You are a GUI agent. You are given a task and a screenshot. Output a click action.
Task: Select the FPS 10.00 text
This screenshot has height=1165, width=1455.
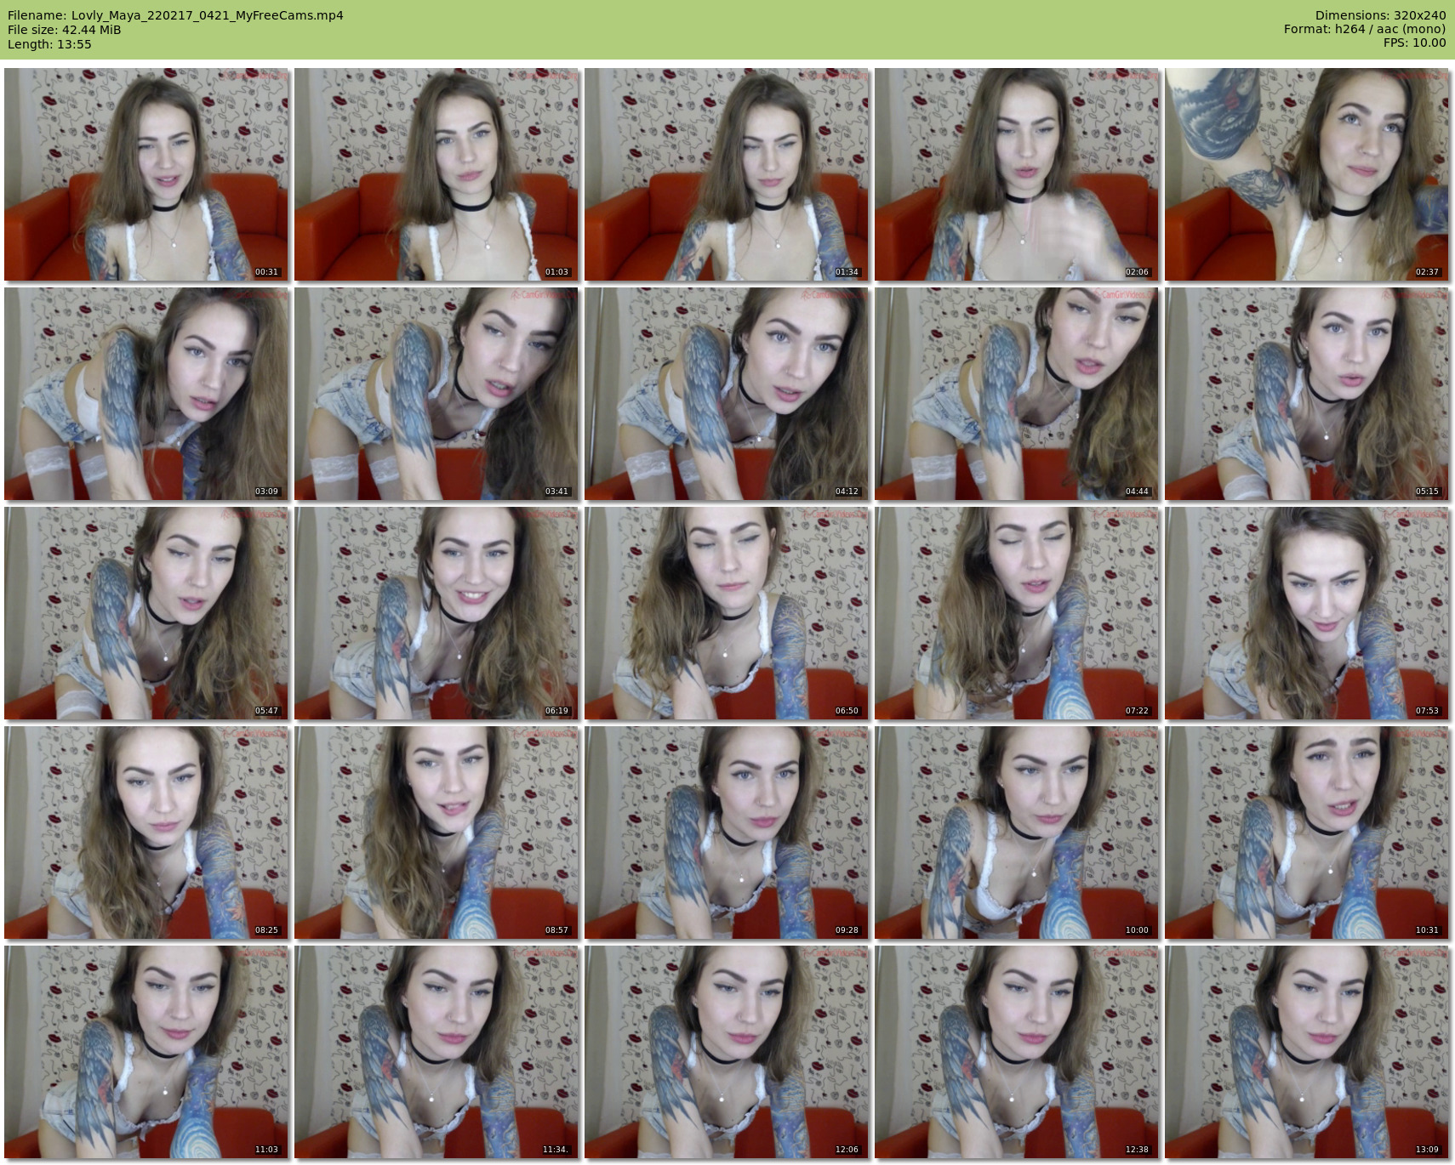(x=1415, y=43)
